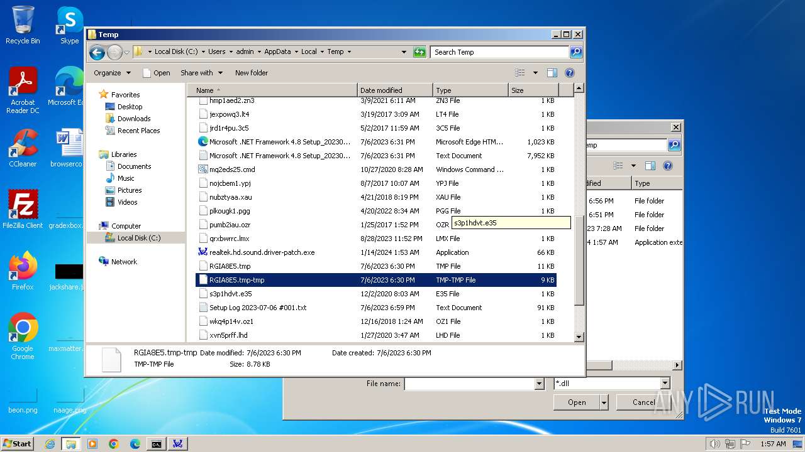805x452 pixels.
Task: Open CCleaner desktop shortcut
Action: pos(23,148)
